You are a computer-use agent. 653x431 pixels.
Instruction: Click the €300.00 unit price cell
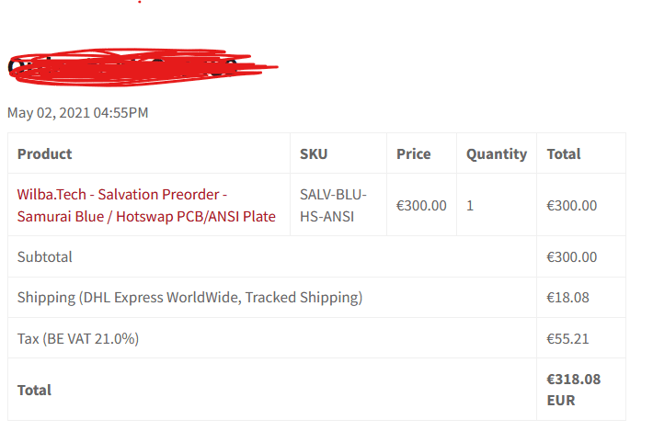(421, 206)
